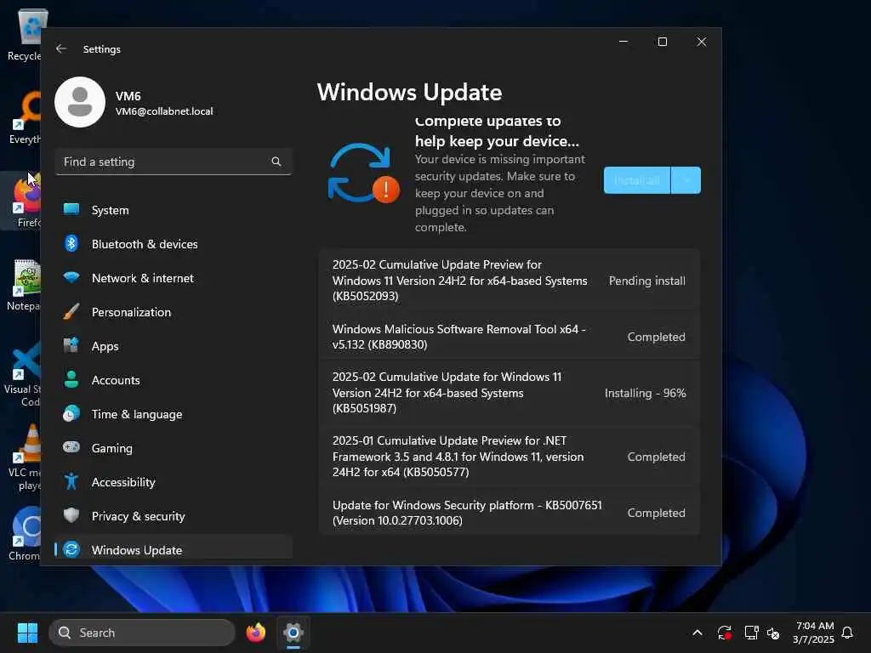Click the Time & language clock icon

pyautogui.click(x=71, y=414)
